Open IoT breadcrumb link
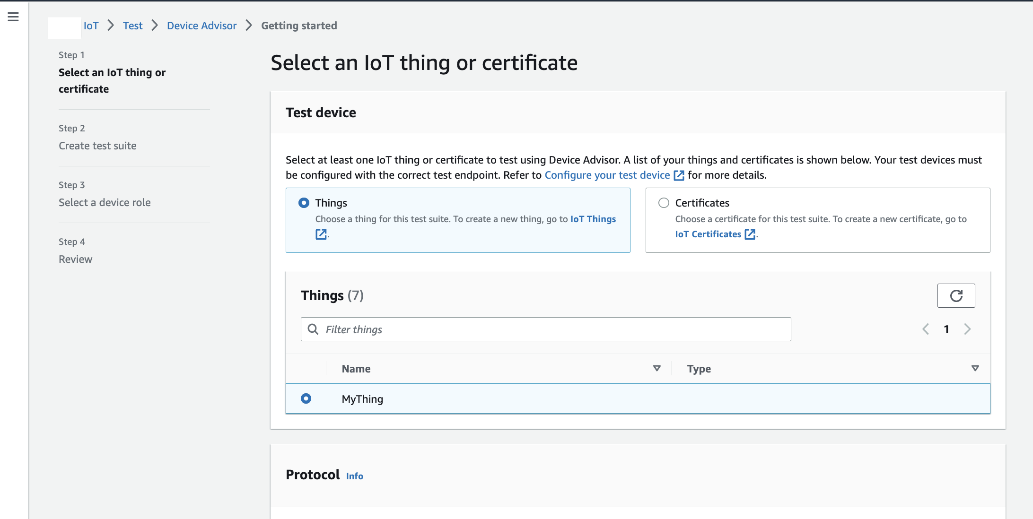The image size is (1033, 519). coord(91,26)
